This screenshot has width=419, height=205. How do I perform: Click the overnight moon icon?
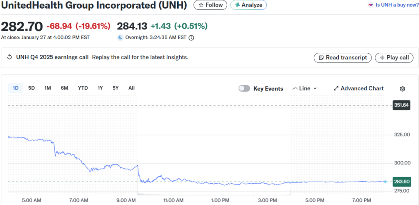click(x=120, y=37)
